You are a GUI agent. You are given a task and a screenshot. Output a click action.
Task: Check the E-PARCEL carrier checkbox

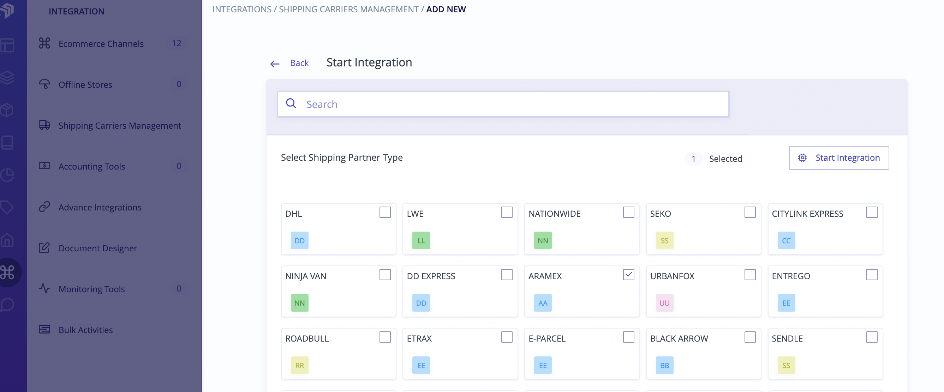click(628, 337)
